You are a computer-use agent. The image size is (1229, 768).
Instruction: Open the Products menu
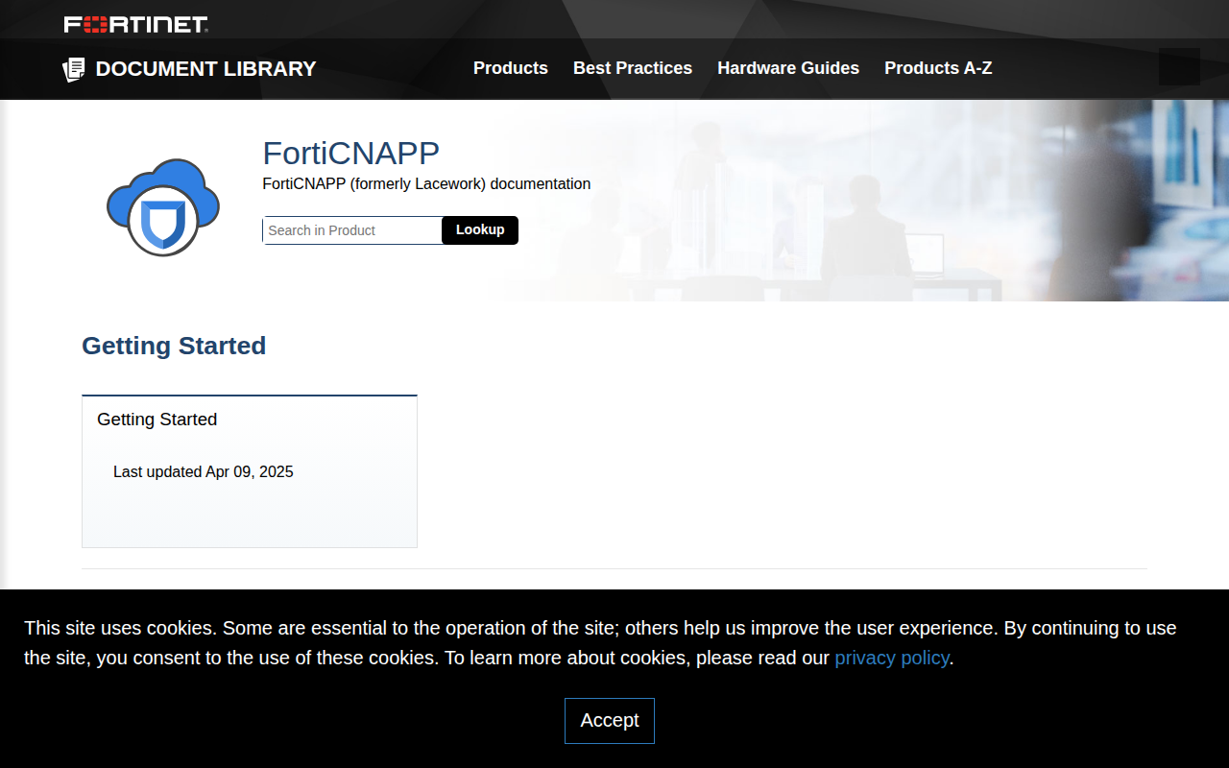click(511, 68)
